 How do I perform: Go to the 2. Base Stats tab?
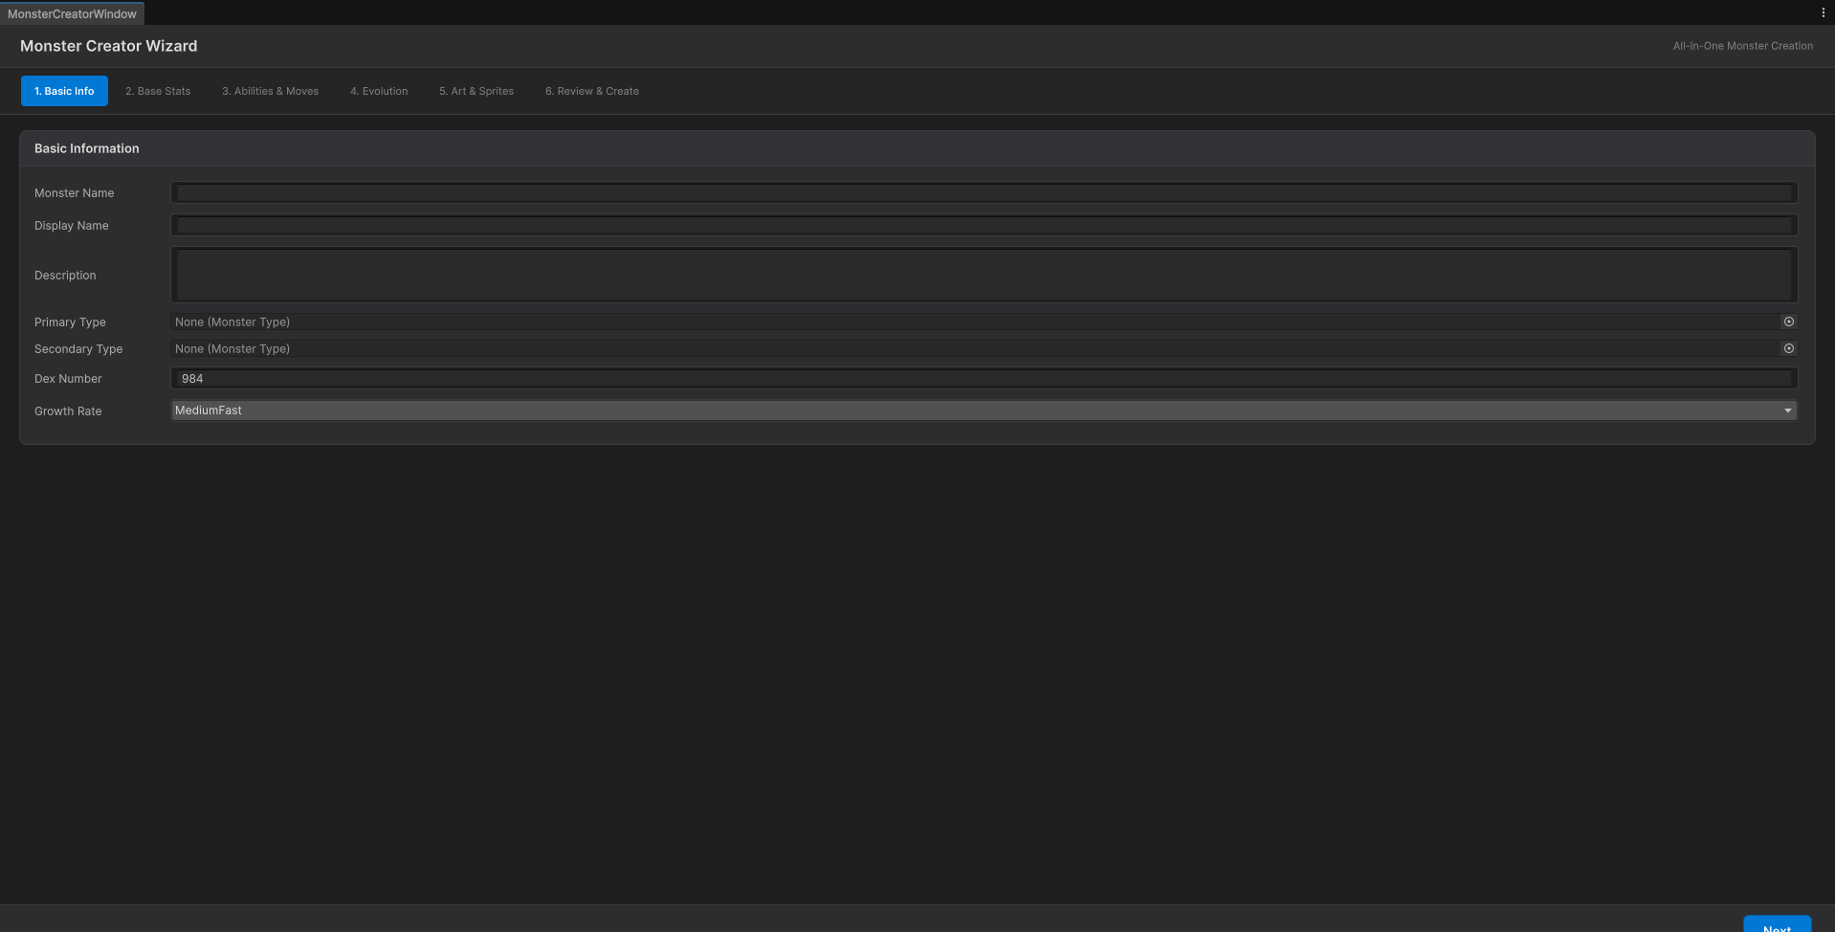pyautogui.click(x=158, y=91)
